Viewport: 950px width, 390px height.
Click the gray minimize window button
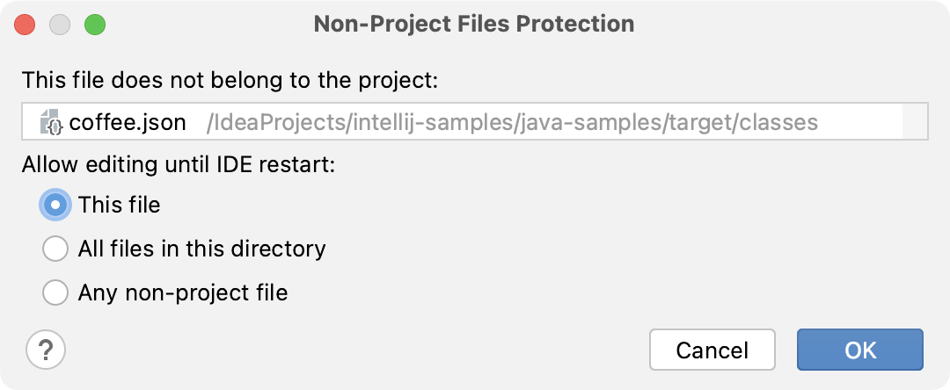pos(60,24)
